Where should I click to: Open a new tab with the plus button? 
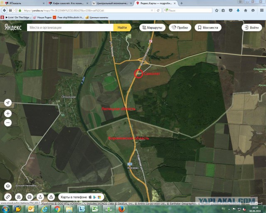182,3
